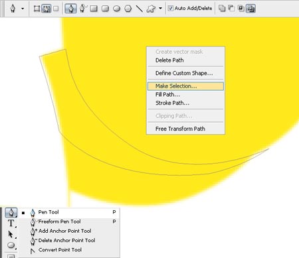Select the Line shape tool
Image resolution: width=299 pixels, height=258 pixels.
click(x=139, y=9)
